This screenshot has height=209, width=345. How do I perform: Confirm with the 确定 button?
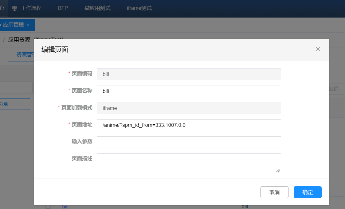308,192
